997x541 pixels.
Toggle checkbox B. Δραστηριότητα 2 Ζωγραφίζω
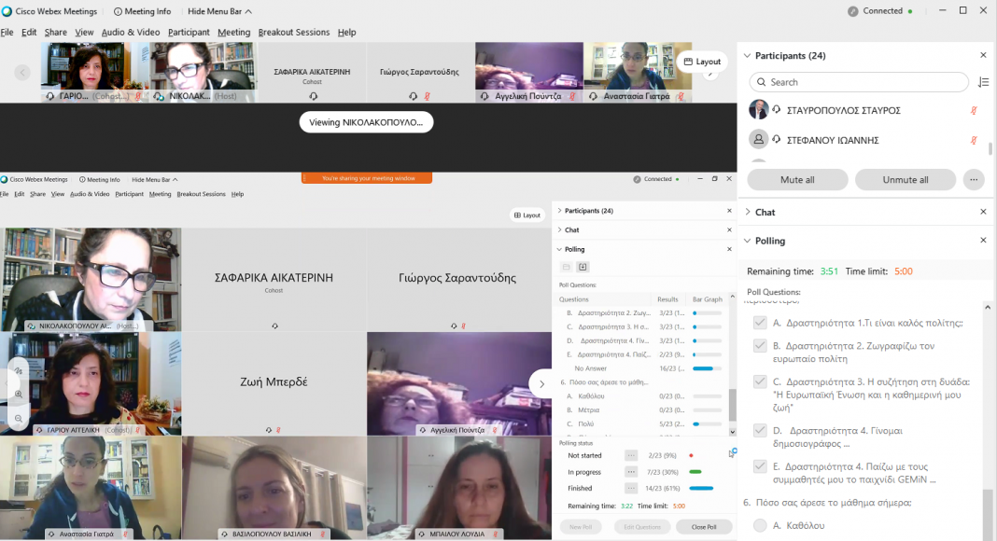[760, 346]
